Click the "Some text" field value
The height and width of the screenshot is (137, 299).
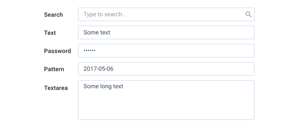[97, 33]
